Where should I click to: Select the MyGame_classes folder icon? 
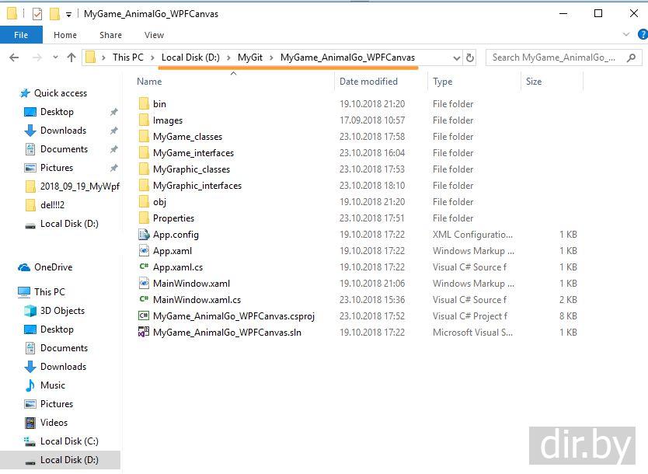(x=144, y=137)
